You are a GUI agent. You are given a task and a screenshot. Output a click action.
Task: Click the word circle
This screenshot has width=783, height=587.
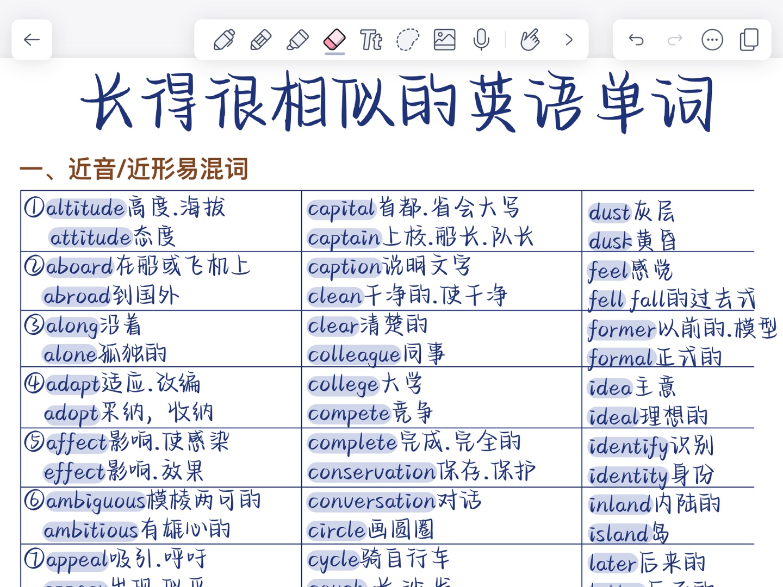point(337,530)
